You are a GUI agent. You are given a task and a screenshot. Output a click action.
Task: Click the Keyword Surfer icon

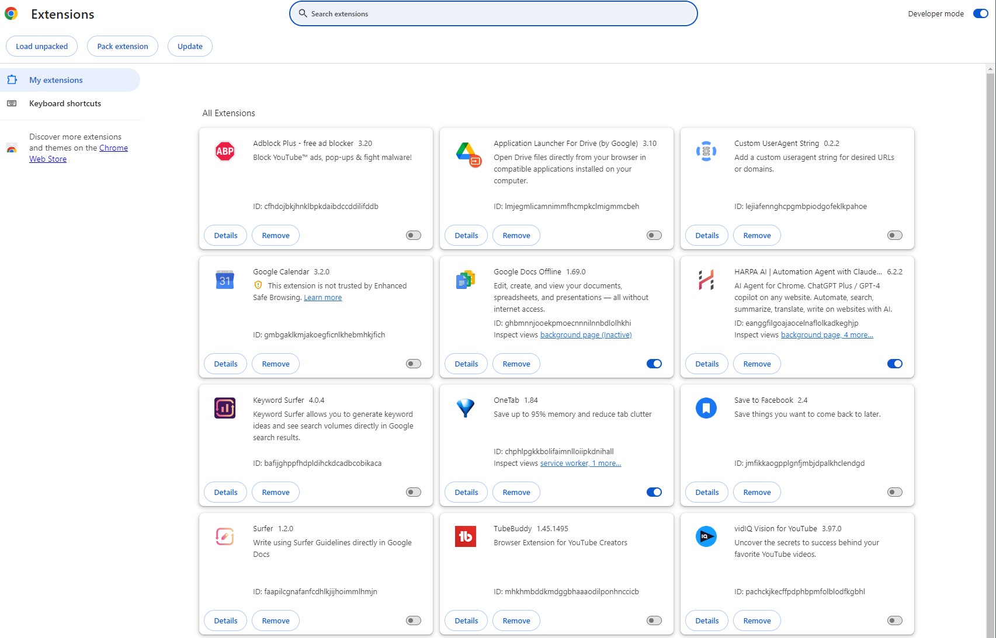[x=225, y=408]
